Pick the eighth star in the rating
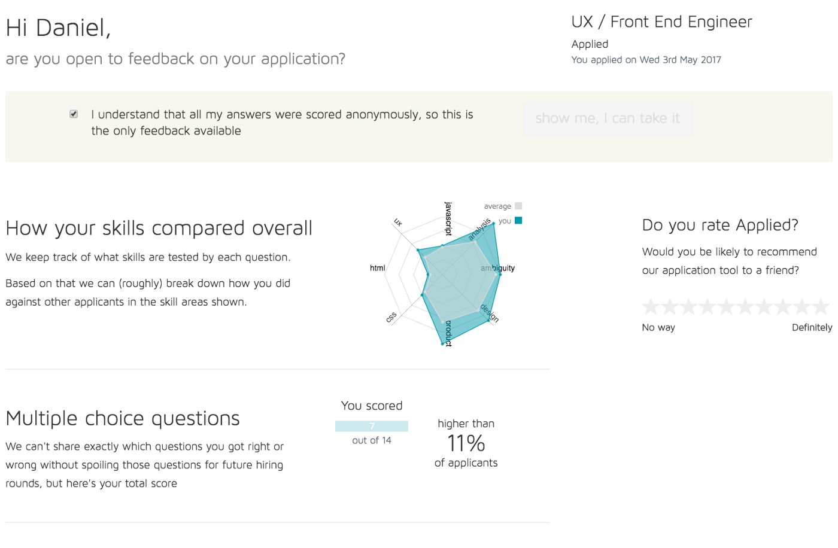 coord(784,307)
